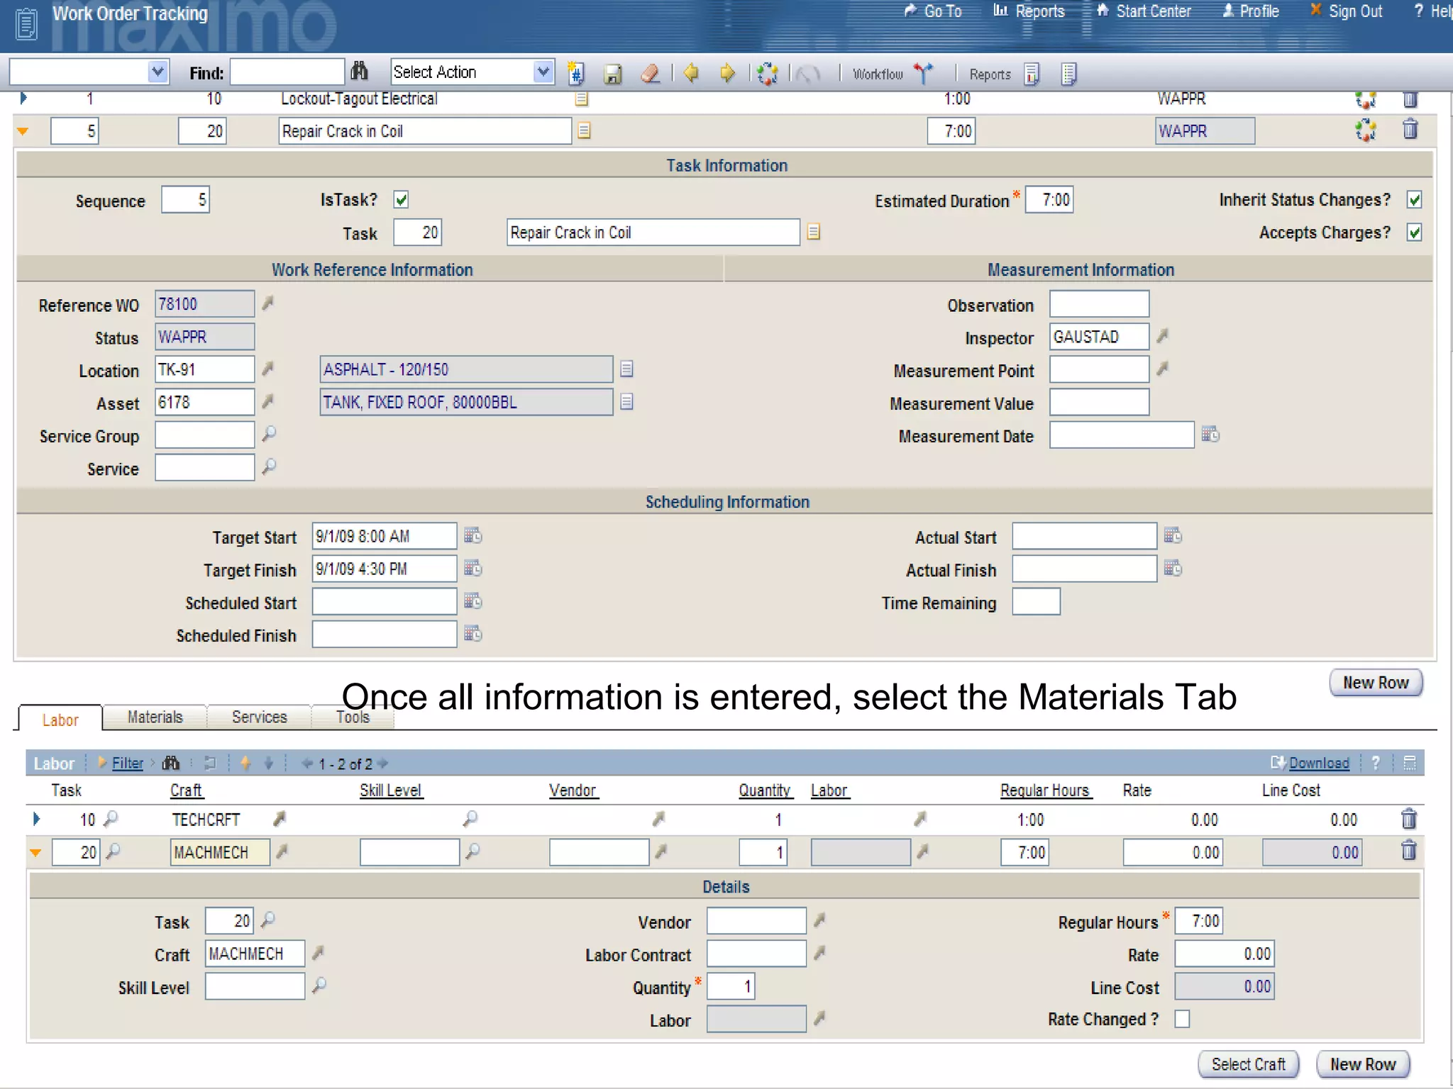The width and height of the screenshot is (1453, 1089).
Task: Click the Save floppy disk icon
Action: tap(613, 74)
